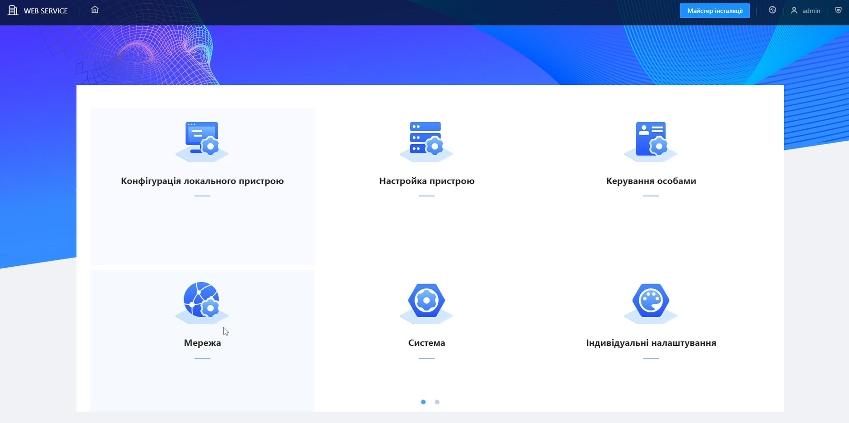Select the Настройка пристрою title
This screenshot has height=423, width=849.
tap(427, 181)
